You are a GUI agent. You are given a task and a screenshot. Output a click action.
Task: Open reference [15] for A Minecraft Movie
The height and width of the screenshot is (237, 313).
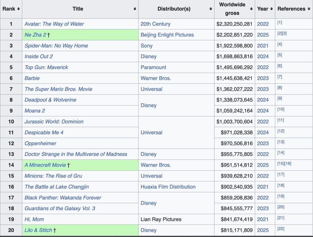(x=281, y=164)
